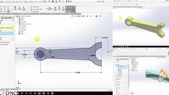The image size is (169, 95).
Task: Open Quick Snaps tool
Action: (59, 8)
